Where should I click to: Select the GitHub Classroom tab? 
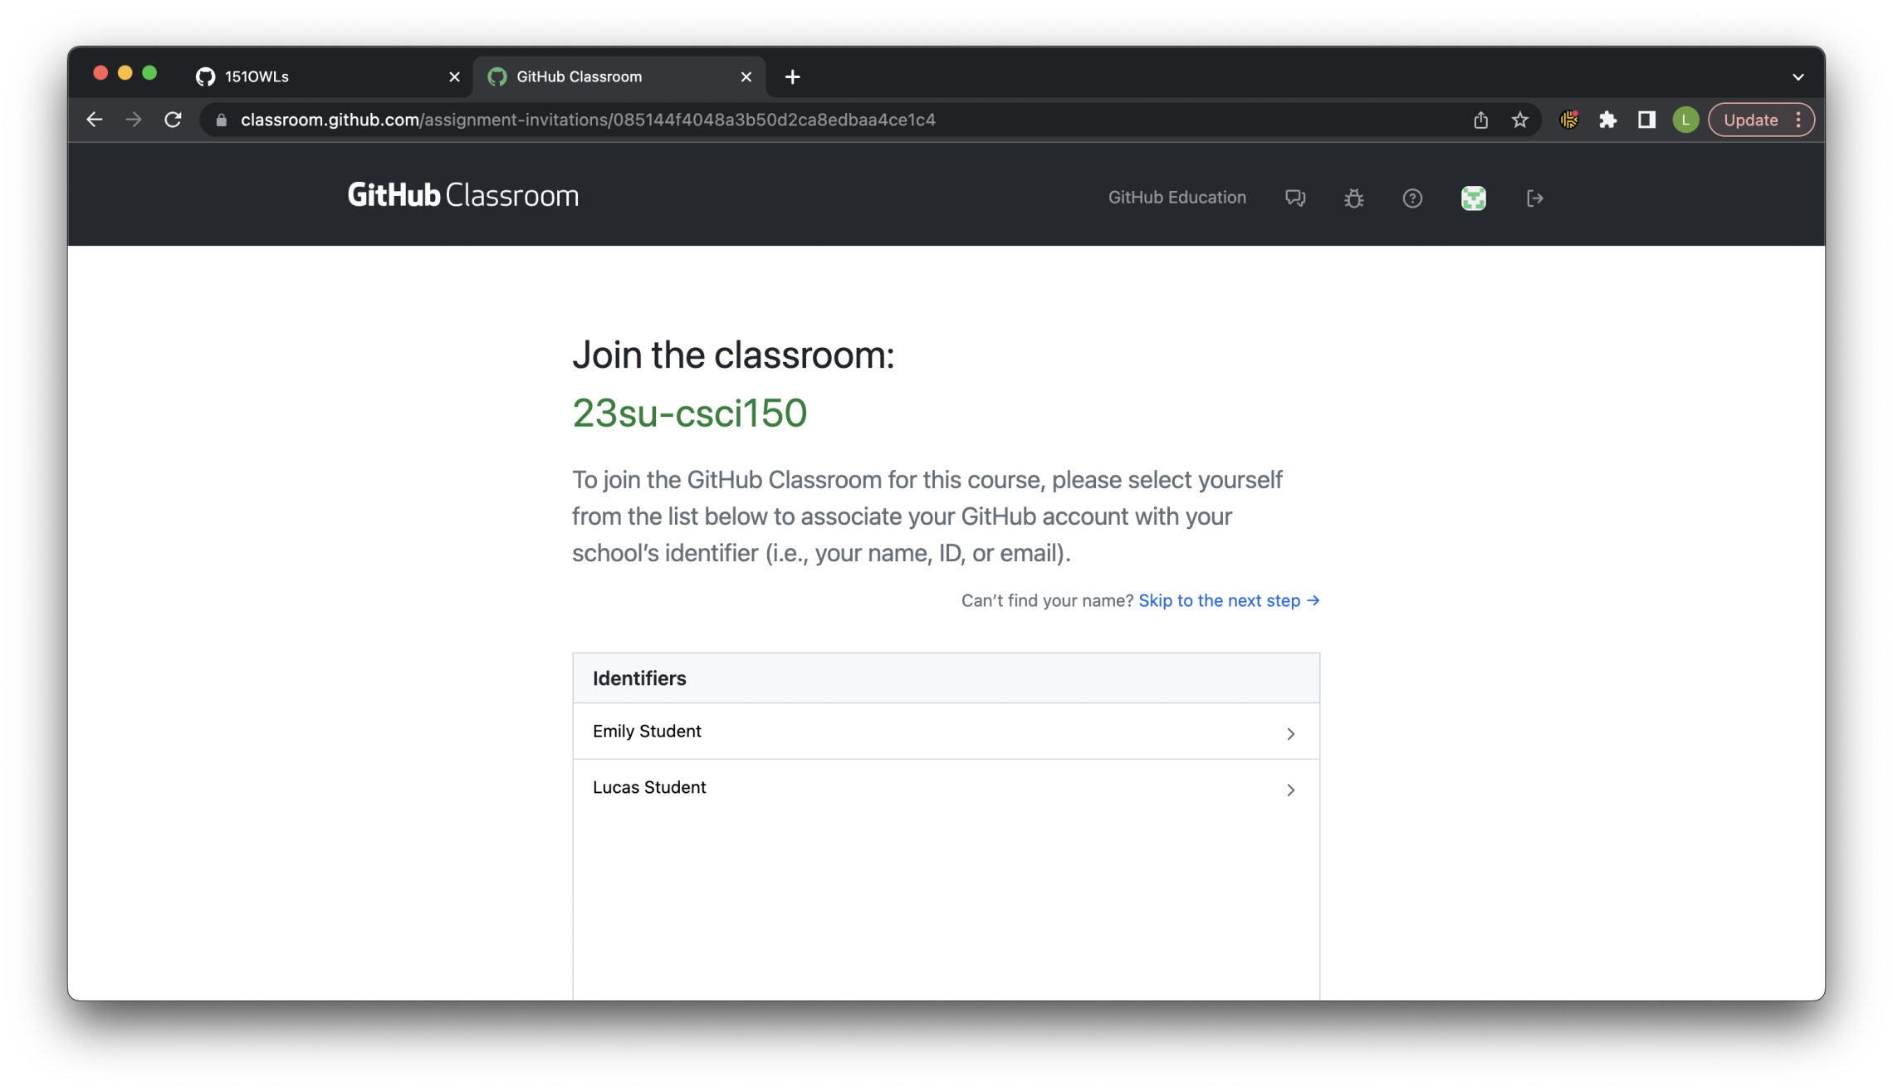tap(619, 76)
